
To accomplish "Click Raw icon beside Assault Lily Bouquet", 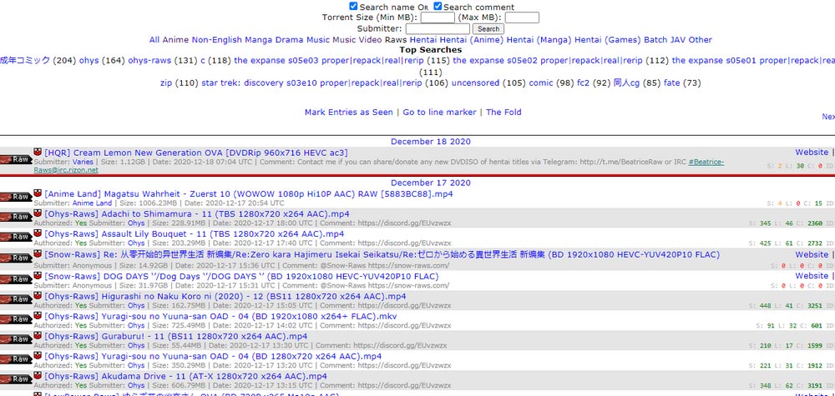I will click(16, 237).
